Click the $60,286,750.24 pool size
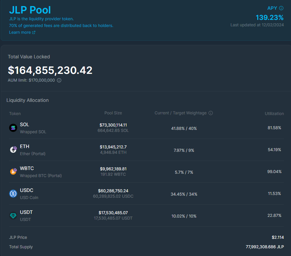 click(x=113, y=191)
